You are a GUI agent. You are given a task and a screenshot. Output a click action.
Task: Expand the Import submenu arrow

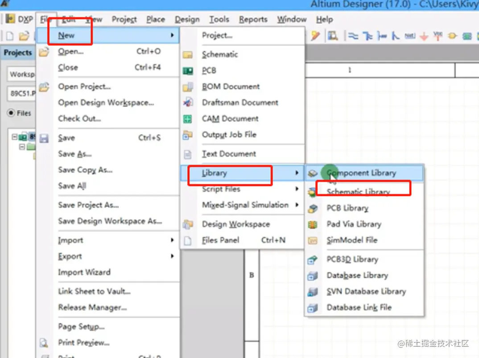pyautogui.click(x=172, y=240)
